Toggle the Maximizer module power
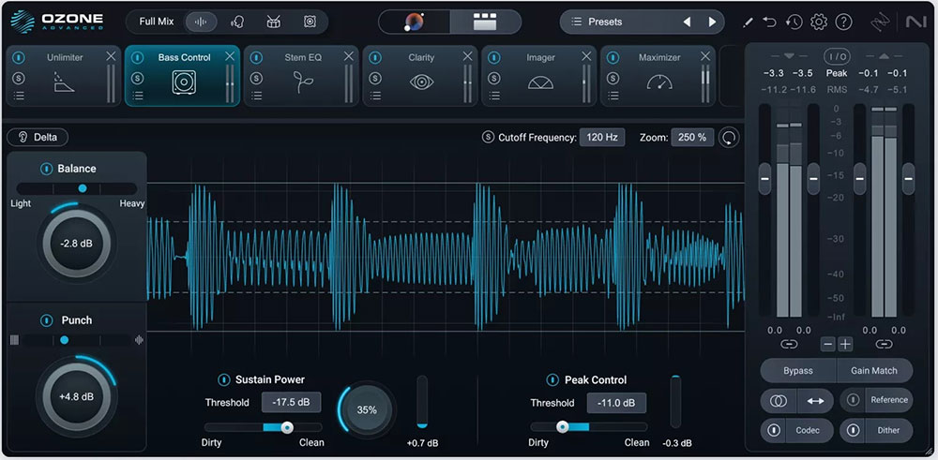The height and width of the screenshot is (460, 938). pos(613,58)
